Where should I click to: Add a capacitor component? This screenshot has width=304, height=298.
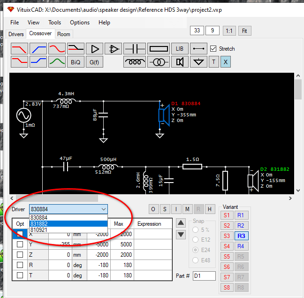pyautogui.click(x=135, y=49)
